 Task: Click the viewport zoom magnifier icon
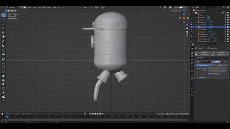pyautogui.click(x=187, y=25)
